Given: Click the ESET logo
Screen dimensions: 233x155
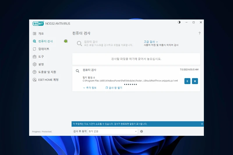Looking at the screenshot, I should (x=38, y=24).
